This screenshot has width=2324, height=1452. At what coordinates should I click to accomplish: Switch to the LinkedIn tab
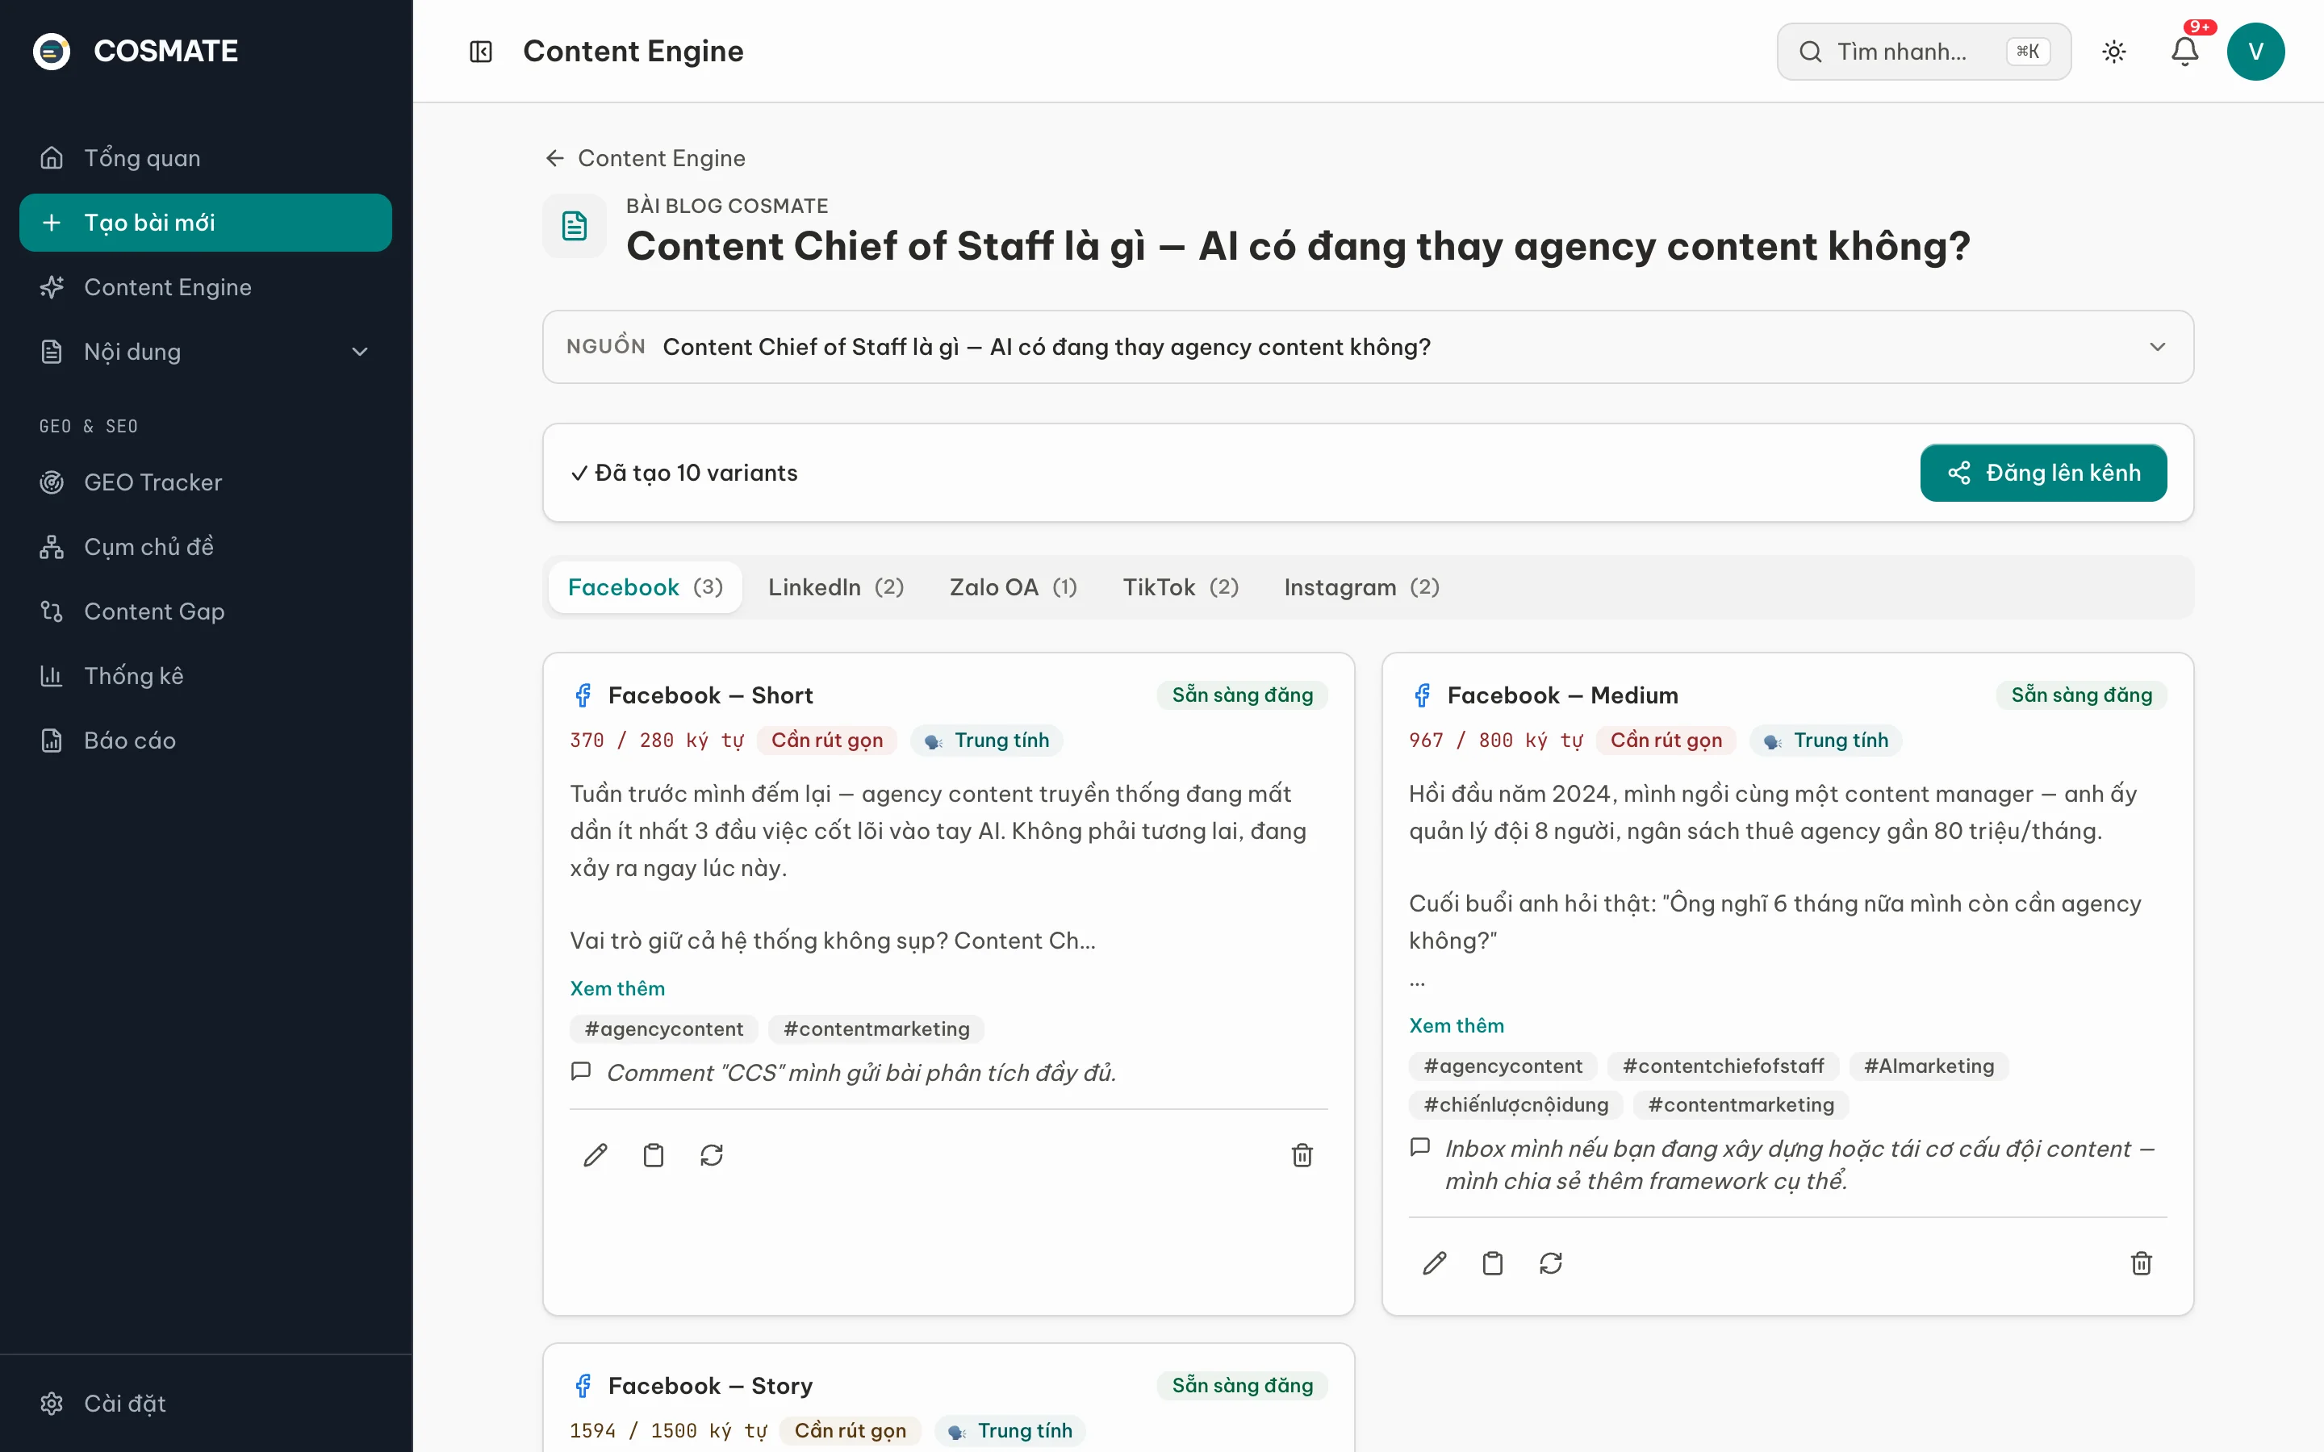[835, 586]
